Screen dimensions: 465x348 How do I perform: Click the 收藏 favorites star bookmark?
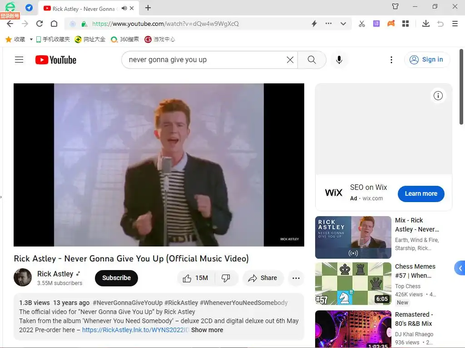pyautogui.click(x=15, y=39)
